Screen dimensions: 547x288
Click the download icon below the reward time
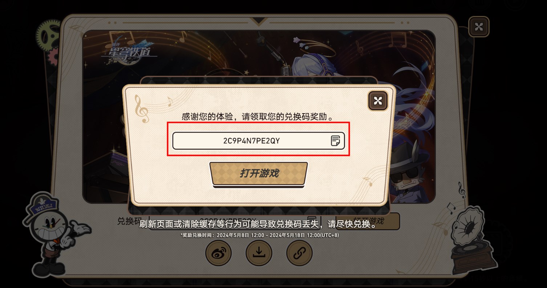tap(259, 253)
